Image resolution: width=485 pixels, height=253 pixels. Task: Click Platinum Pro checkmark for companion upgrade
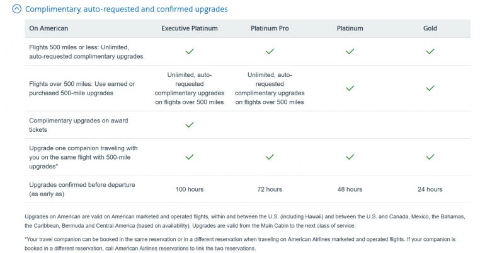click(270, 156)
